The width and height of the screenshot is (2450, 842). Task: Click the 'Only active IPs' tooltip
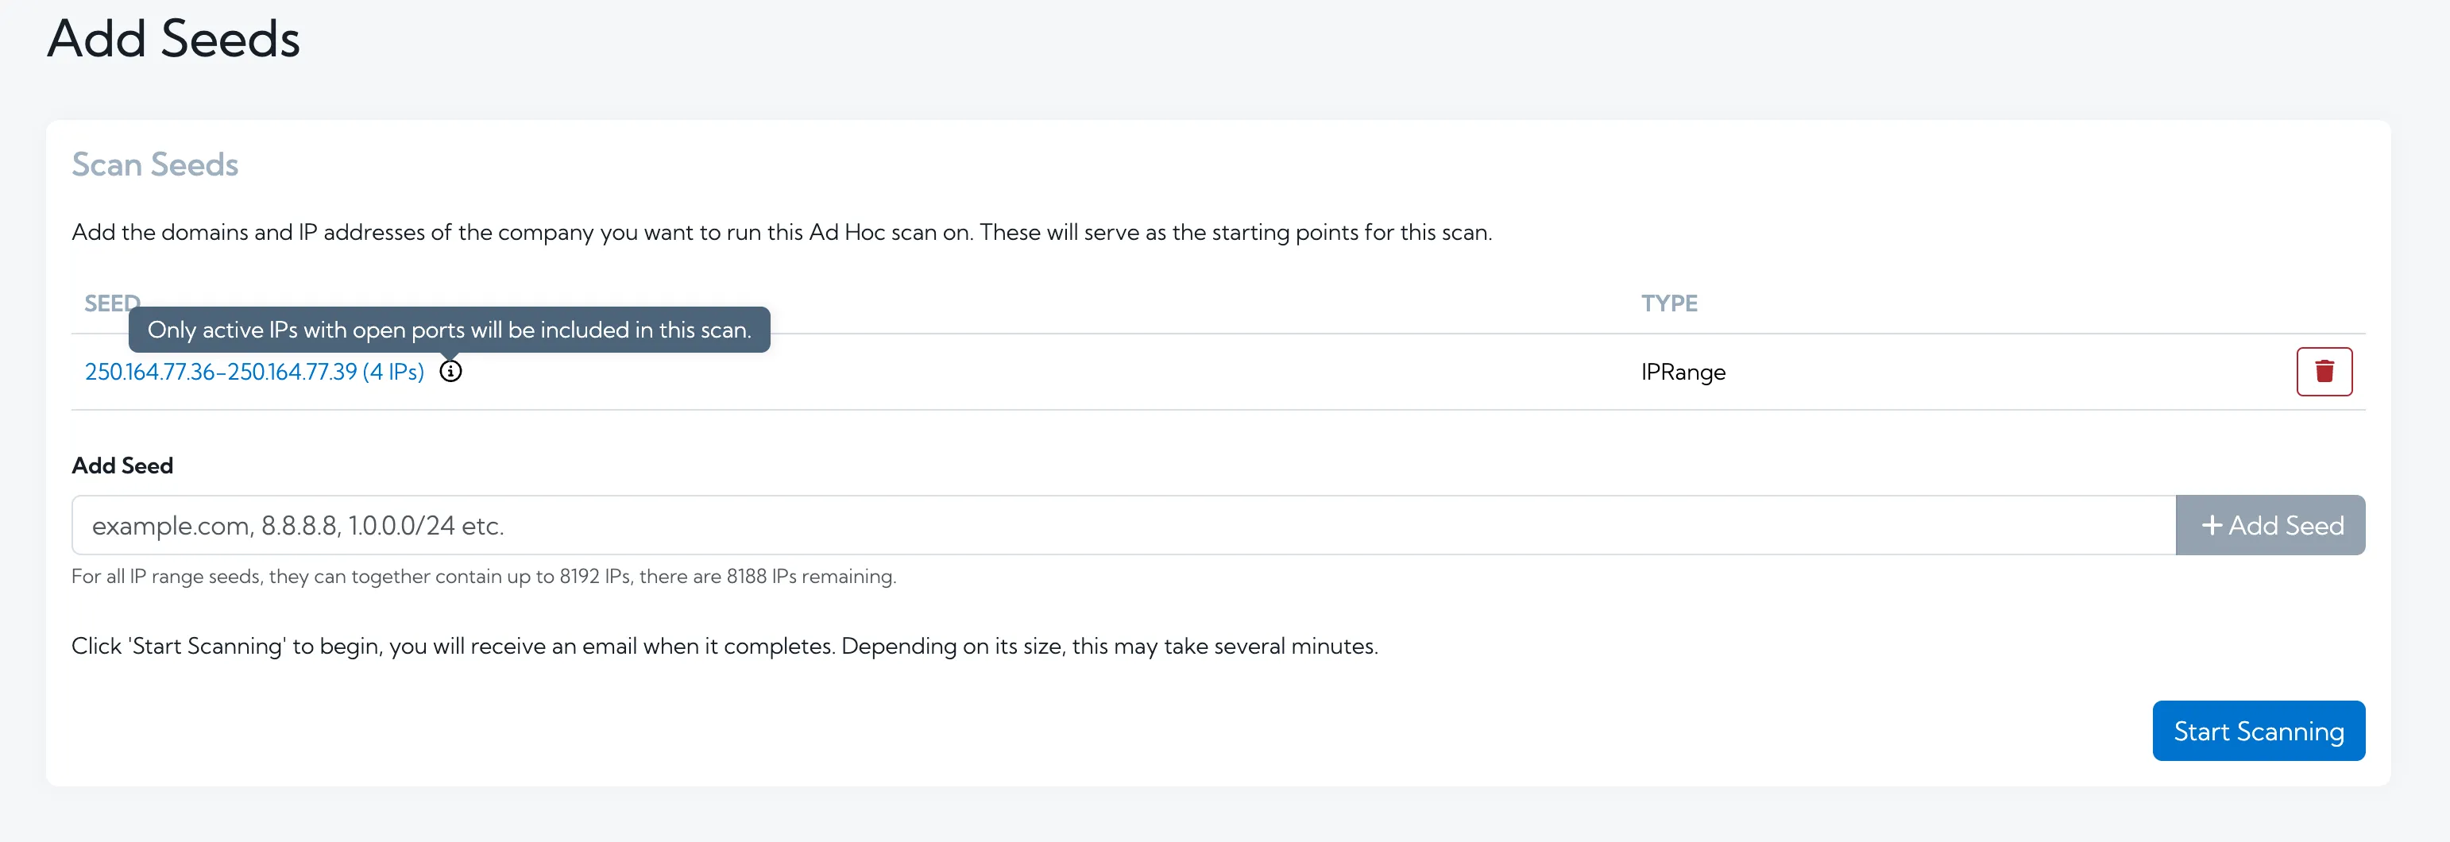(x=449, y=329)
